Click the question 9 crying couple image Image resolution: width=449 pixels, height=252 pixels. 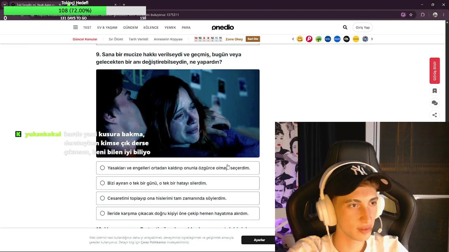click(178, 113)
